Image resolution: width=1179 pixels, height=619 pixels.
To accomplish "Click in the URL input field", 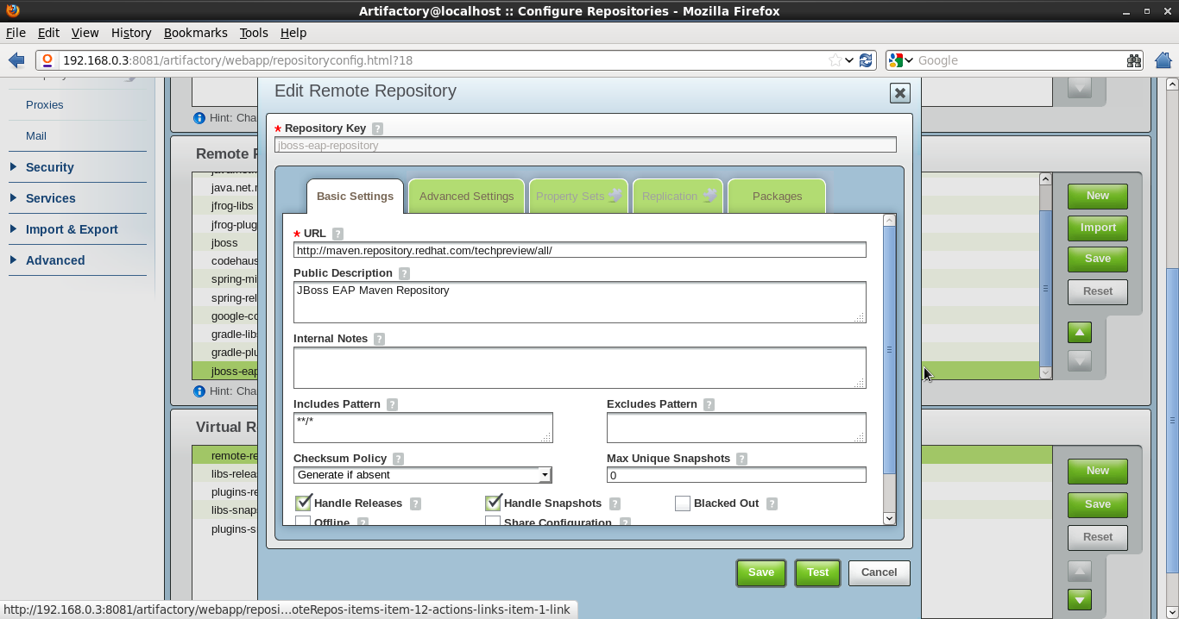I will point(579,250).
